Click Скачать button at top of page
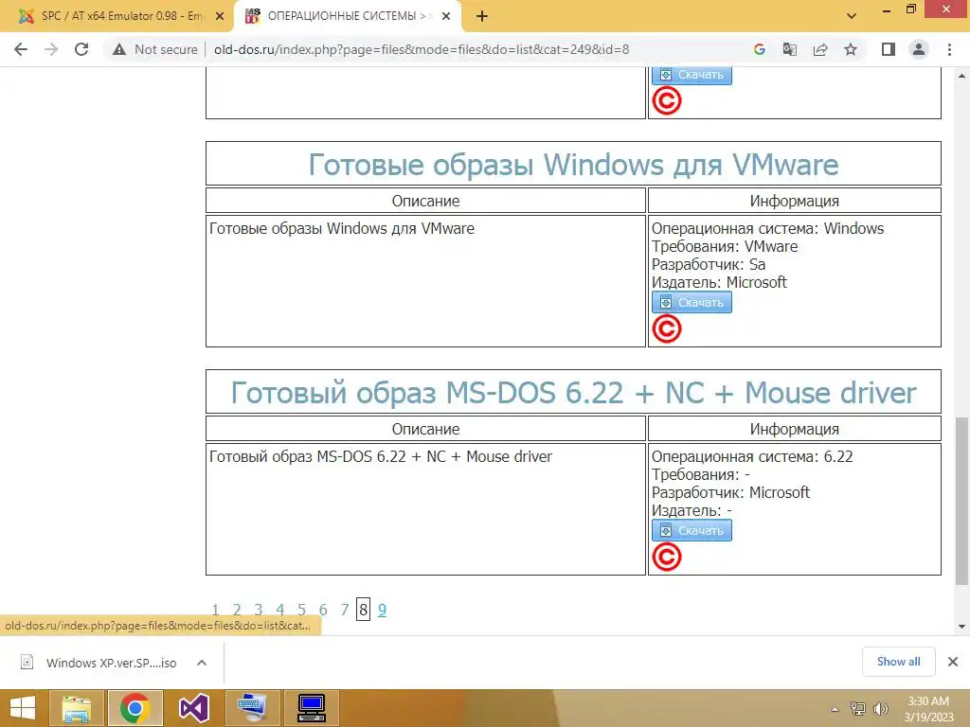This screenshot has height=727, width=970. coord(692,75)
